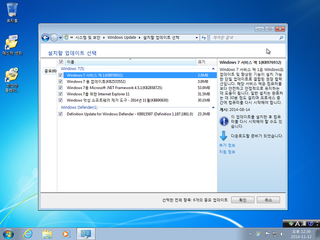Click Windows Update breadcrumb
This screenshot has width=320, height=240.
click(121, 37)
